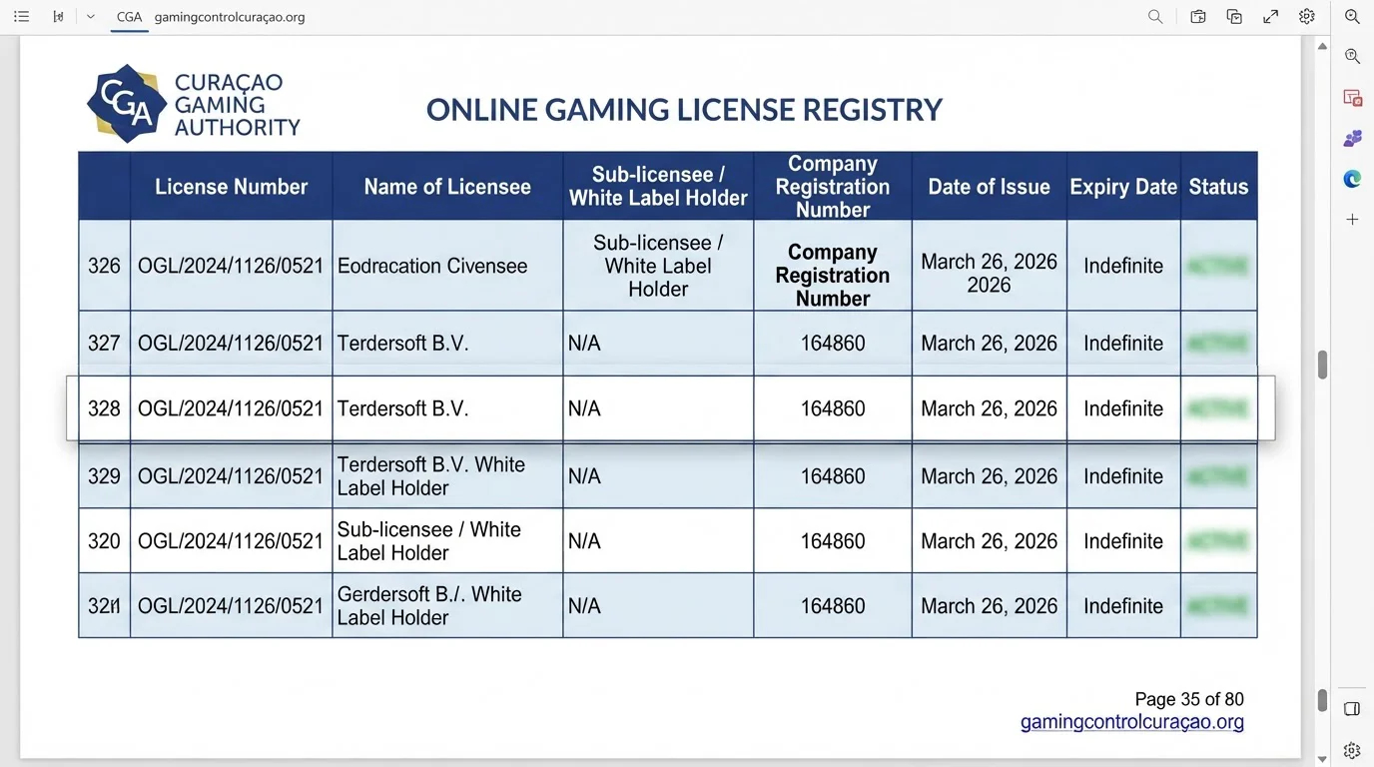Click the Date of Issue column header
Image resolution: width=1374 pixels, height=767 pixels.
(x=989, y=187)
